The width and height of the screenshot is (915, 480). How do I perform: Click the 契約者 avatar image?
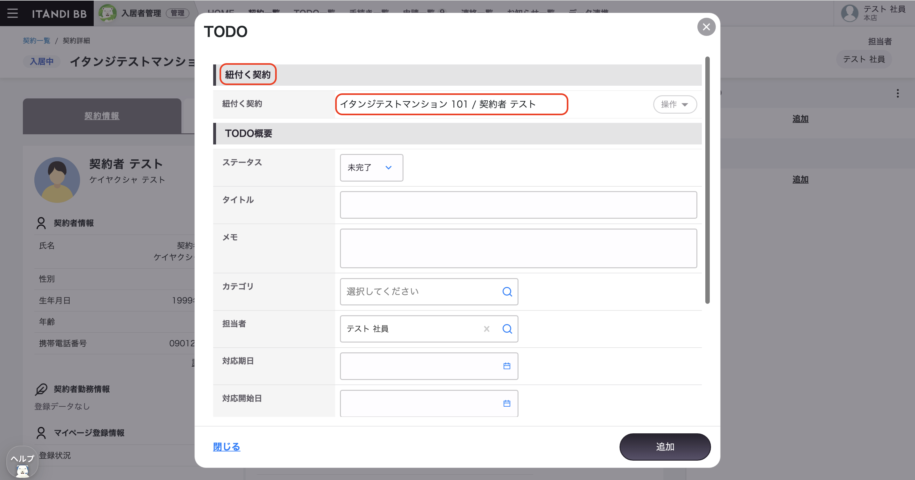click(57, 180)
